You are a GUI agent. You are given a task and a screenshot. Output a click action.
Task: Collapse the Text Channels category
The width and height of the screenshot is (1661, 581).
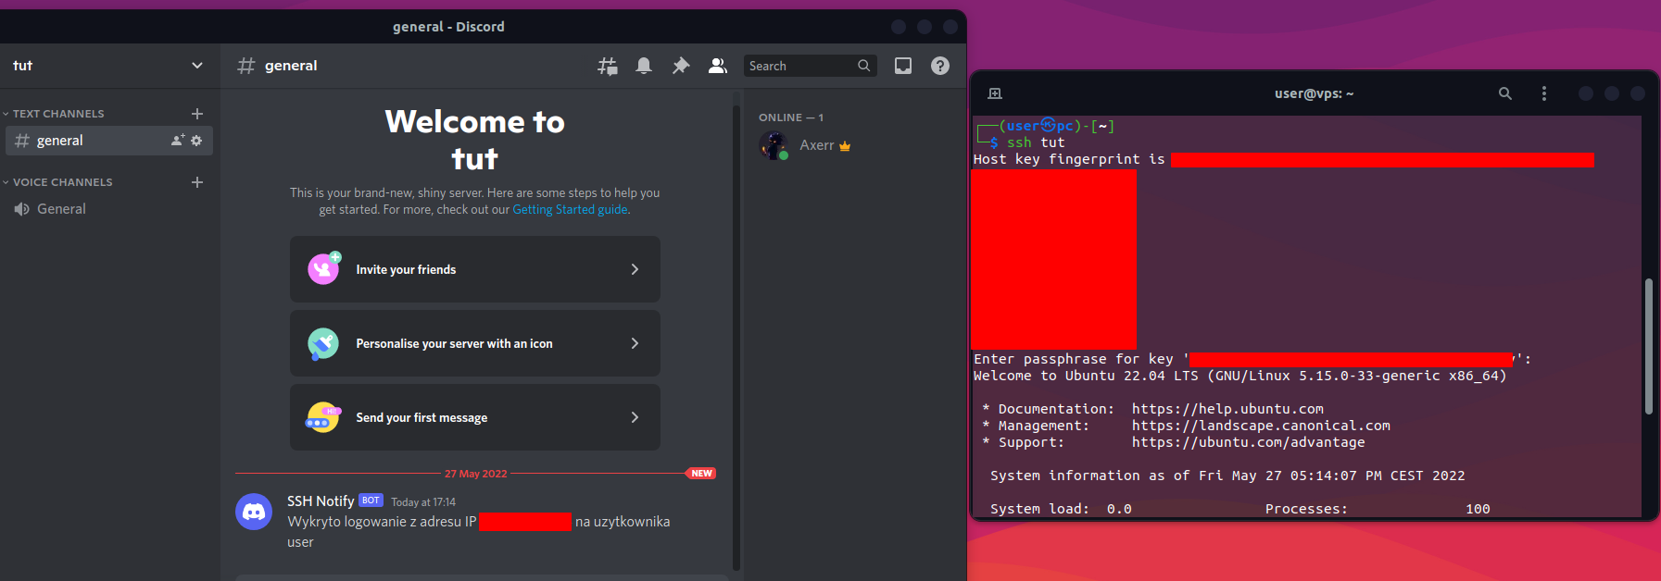(x=58, y=114)
